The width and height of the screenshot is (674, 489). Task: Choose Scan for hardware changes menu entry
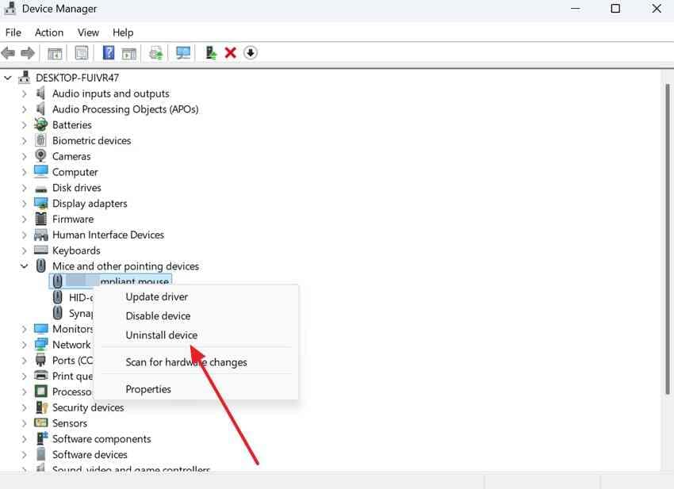pos(196,362)
